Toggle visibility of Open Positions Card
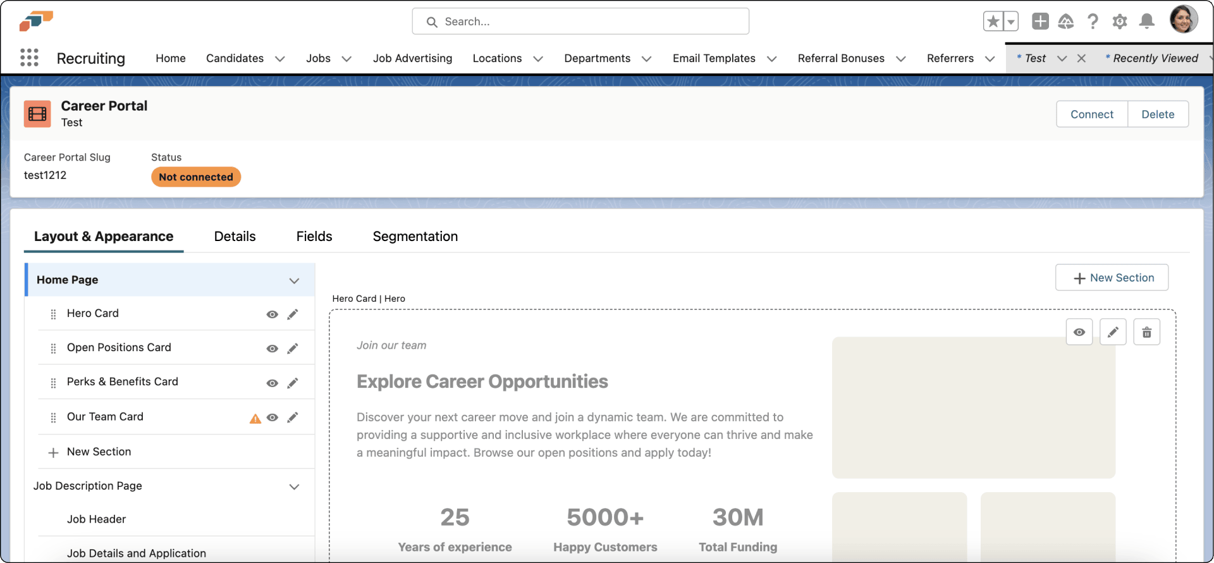This screenshot has height=563, width=1214. point(273,349)
